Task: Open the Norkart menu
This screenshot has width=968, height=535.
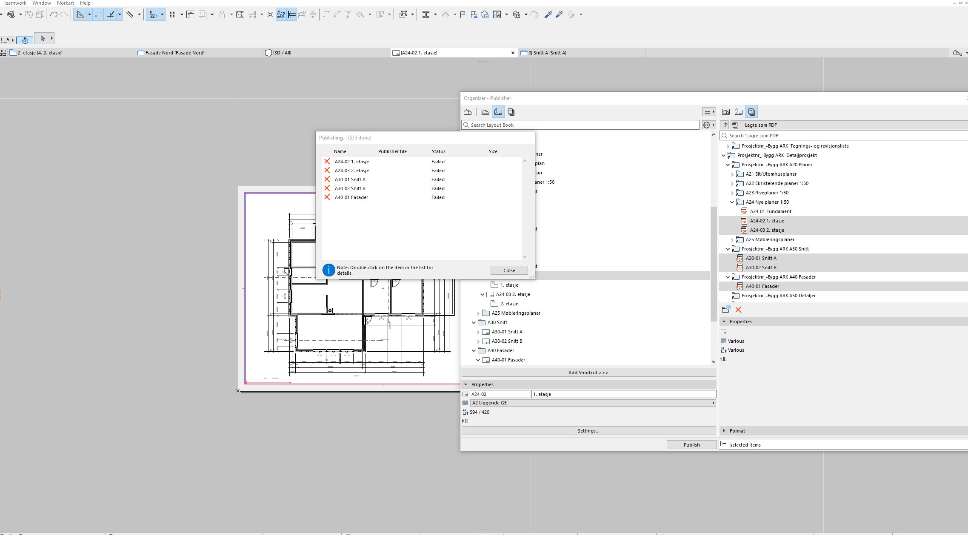Action: pos(65,3)
